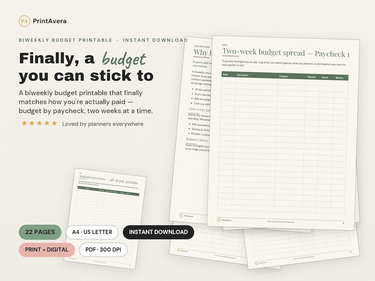Viewport: 375px width, 281px height.
Task: Click the 'Balance' column header
Action: tap(340, 78)
